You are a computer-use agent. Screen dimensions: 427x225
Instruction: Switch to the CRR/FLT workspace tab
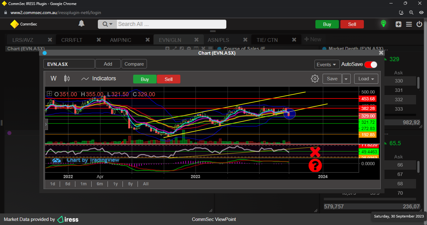(72, 40)
